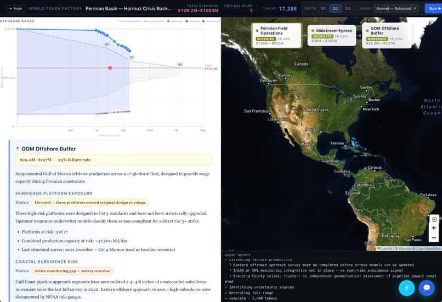Click the D2 marker on the exposure chart
This screenshot has height=302, width=442.
click(x=132, y=57)
